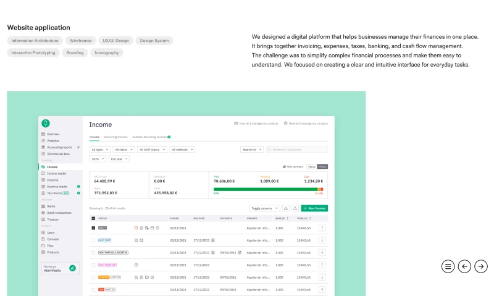Select the Income tab
The width and height of the screenshot is (494, 296).
point(94,137)
